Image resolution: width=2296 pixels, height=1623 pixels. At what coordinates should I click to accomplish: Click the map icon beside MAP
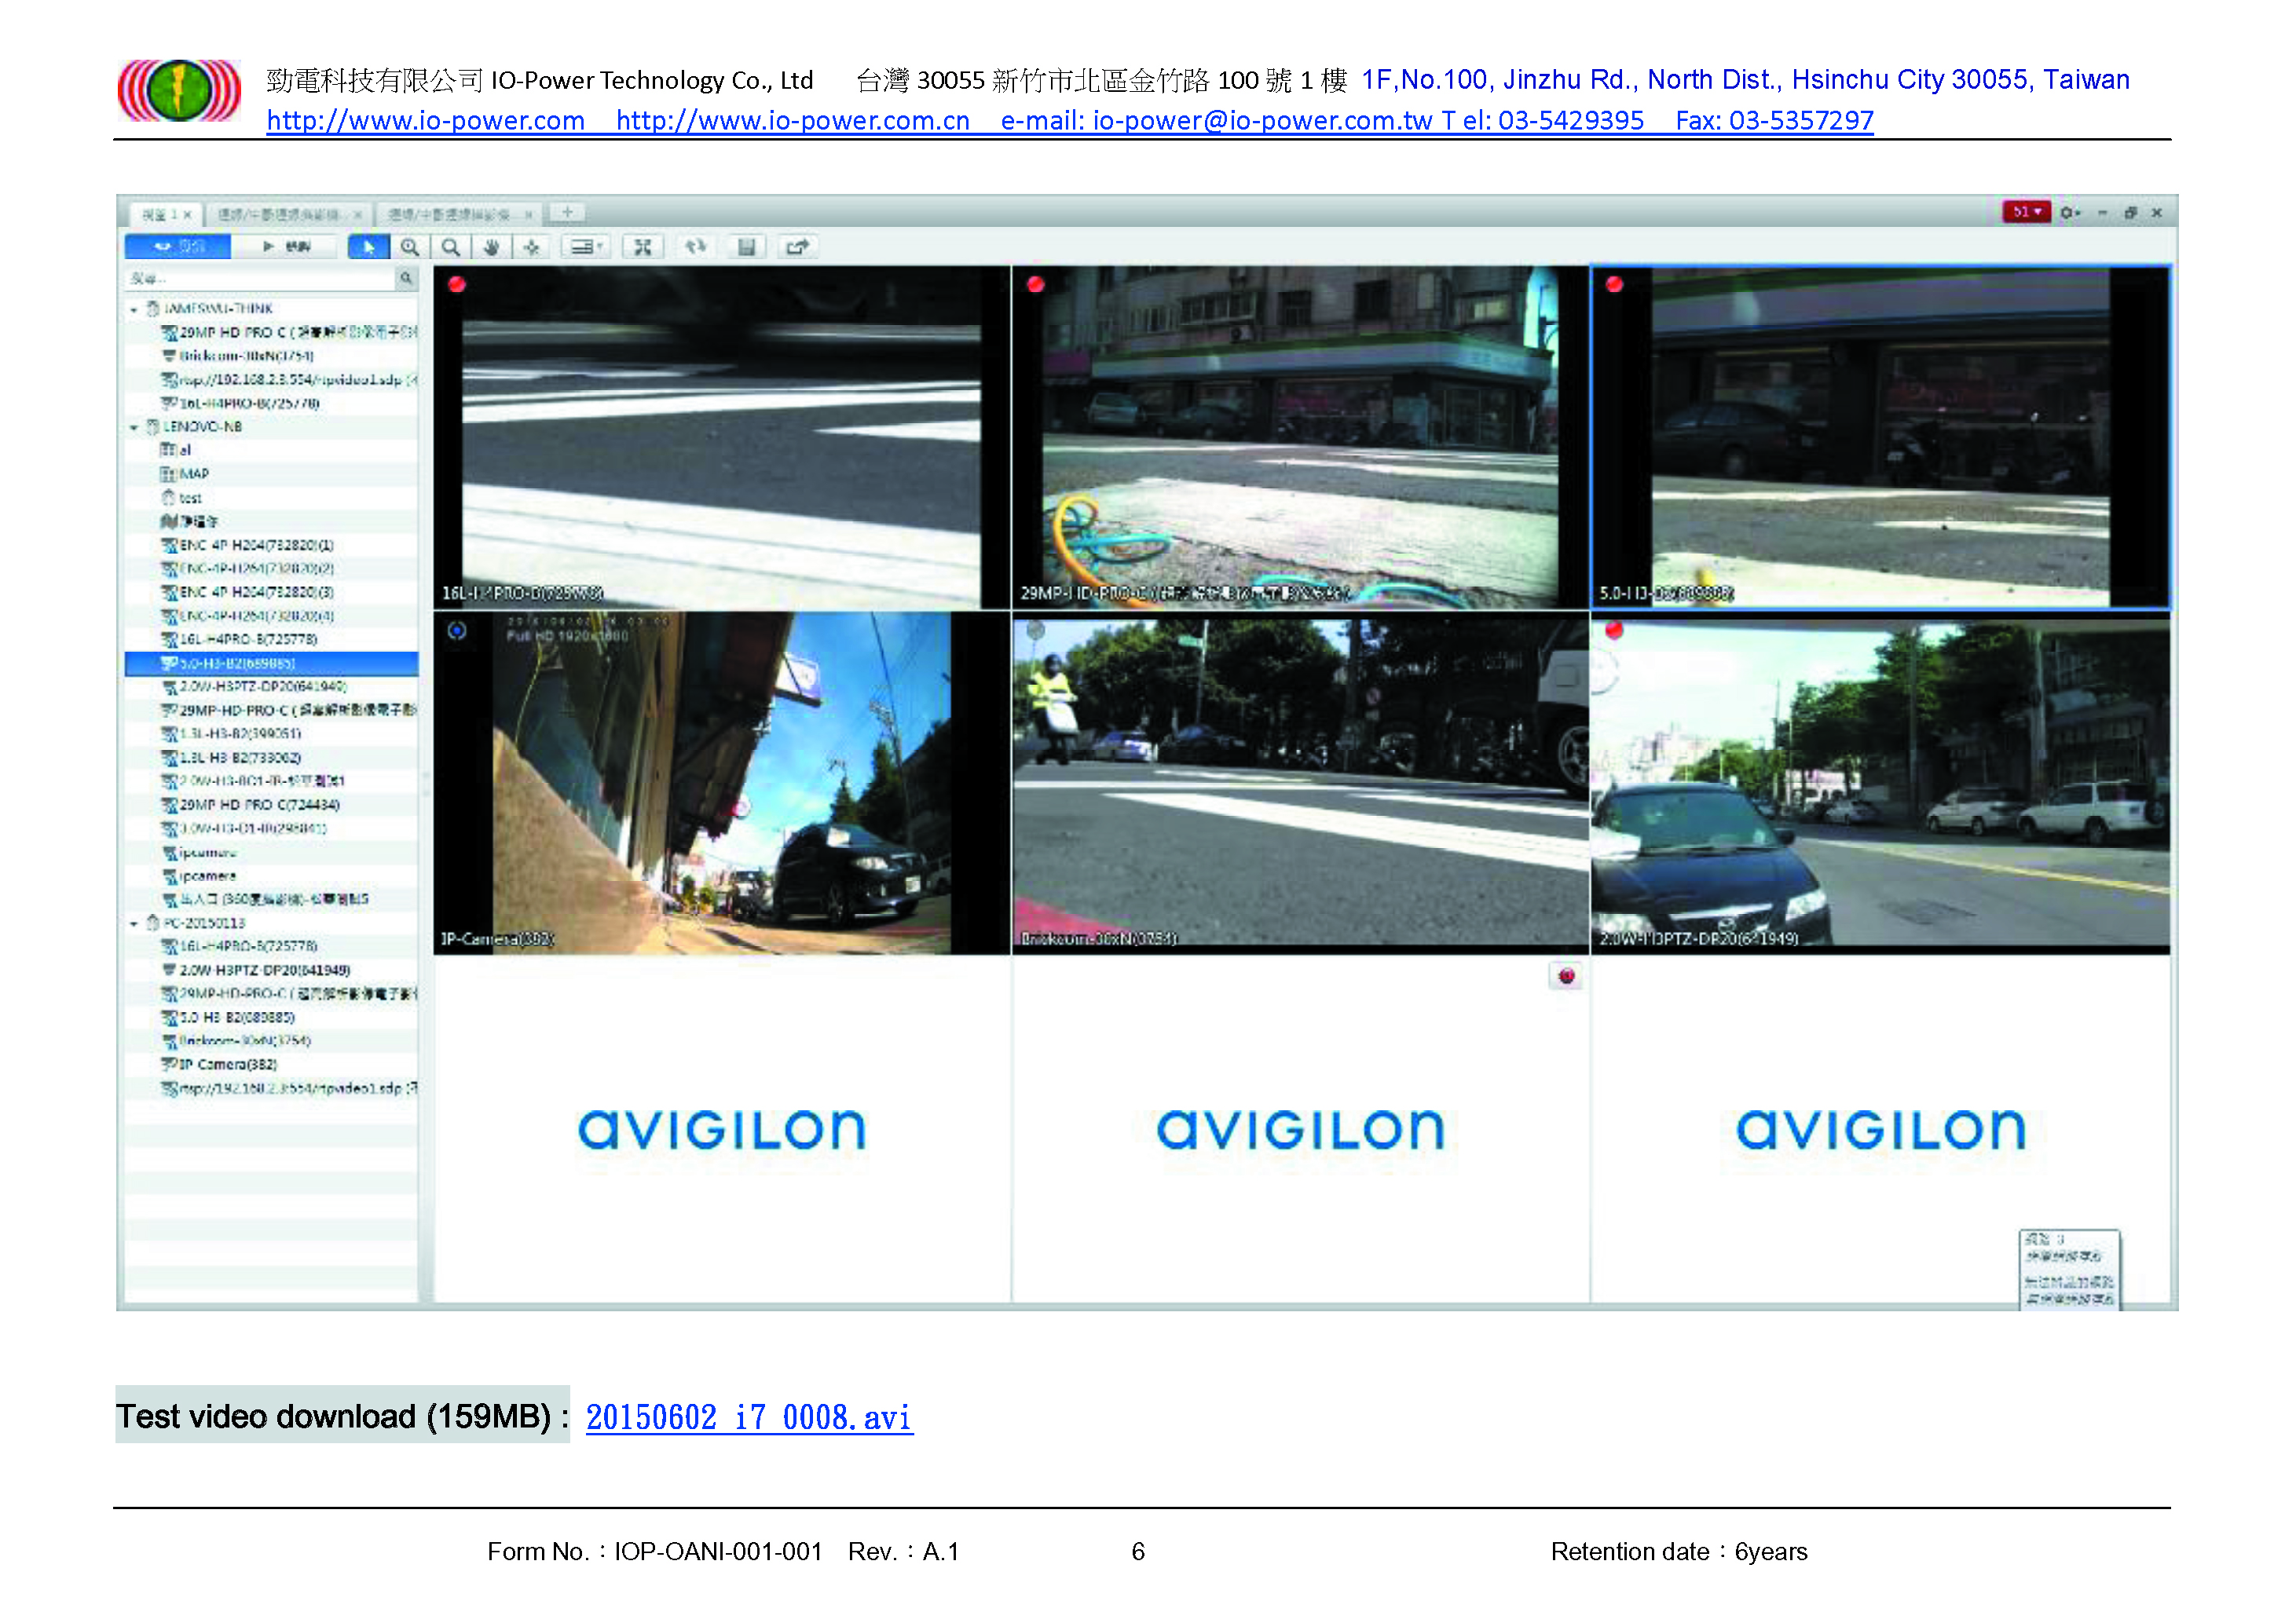click(168, 473)
